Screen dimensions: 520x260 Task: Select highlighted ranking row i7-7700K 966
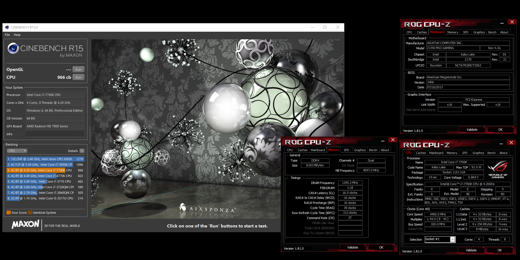pyautogui.click(x=45, y=170)
